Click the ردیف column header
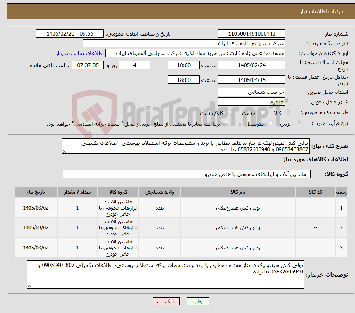The height and width of the screenshot is (313, 355). pos(341,192)
